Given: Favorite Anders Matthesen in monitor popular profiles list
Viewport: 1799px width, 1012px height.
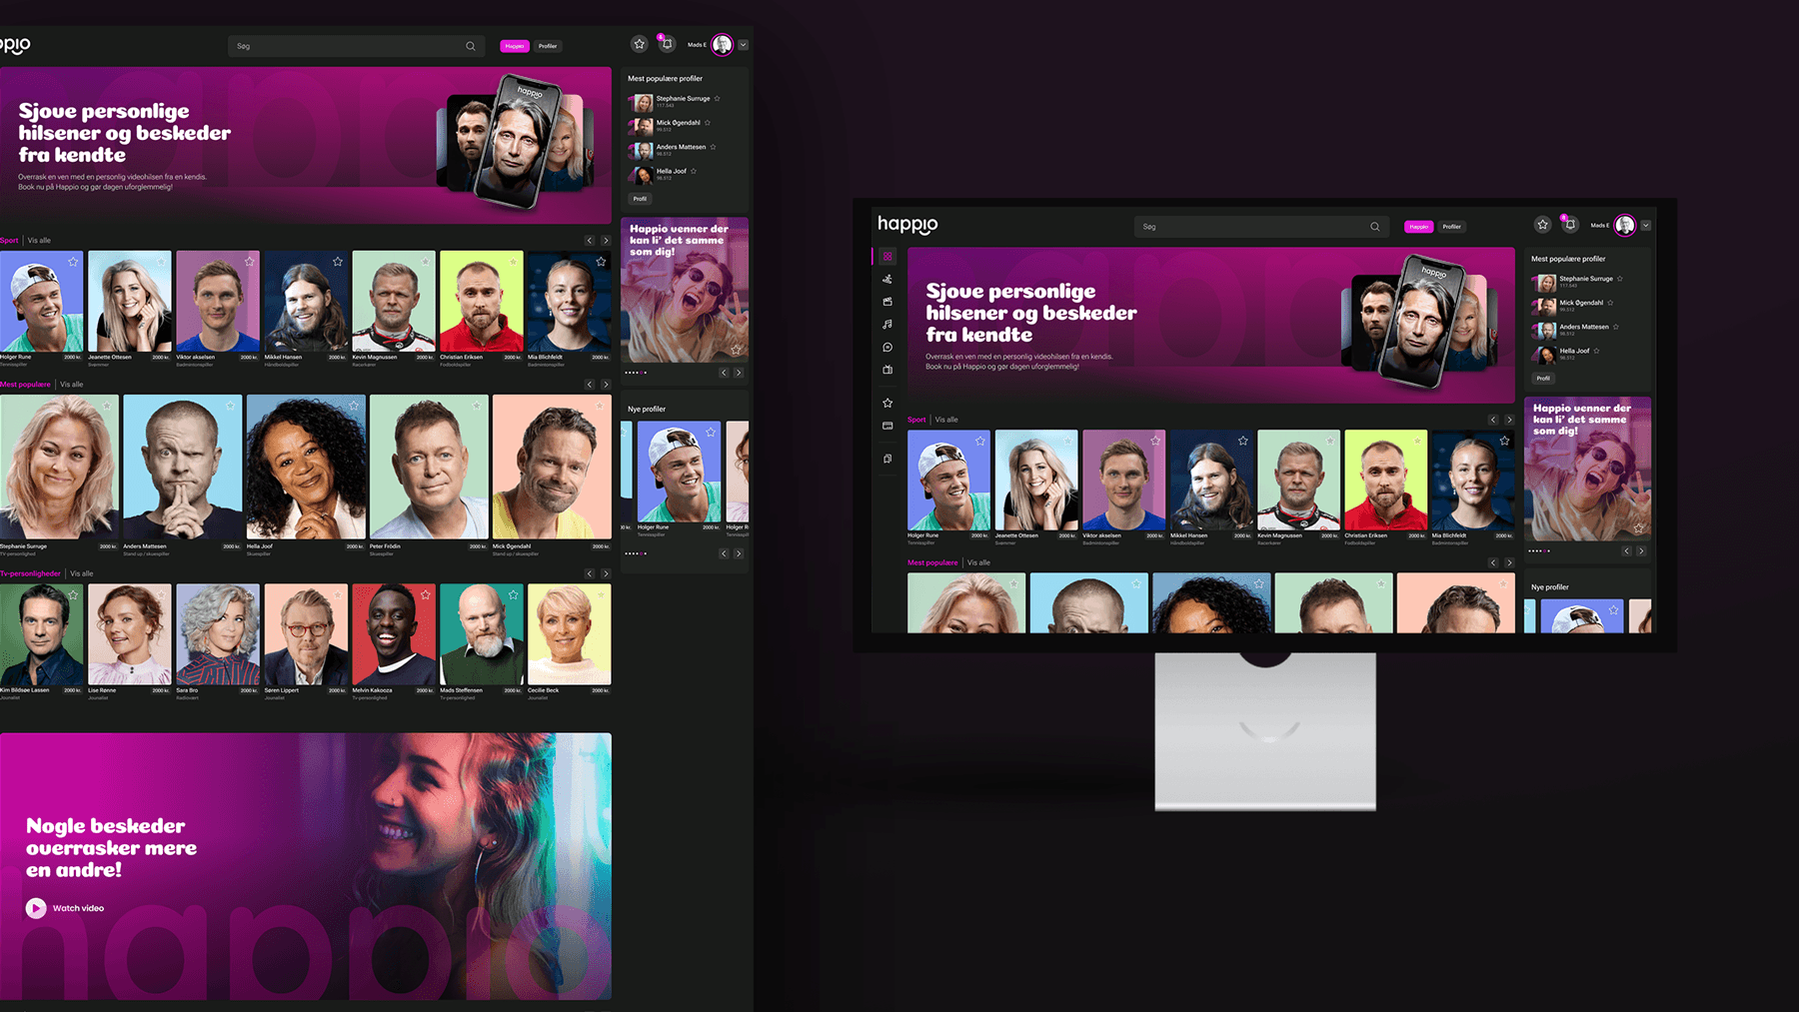Looking at the screenshot, I should coord(1616,327).
